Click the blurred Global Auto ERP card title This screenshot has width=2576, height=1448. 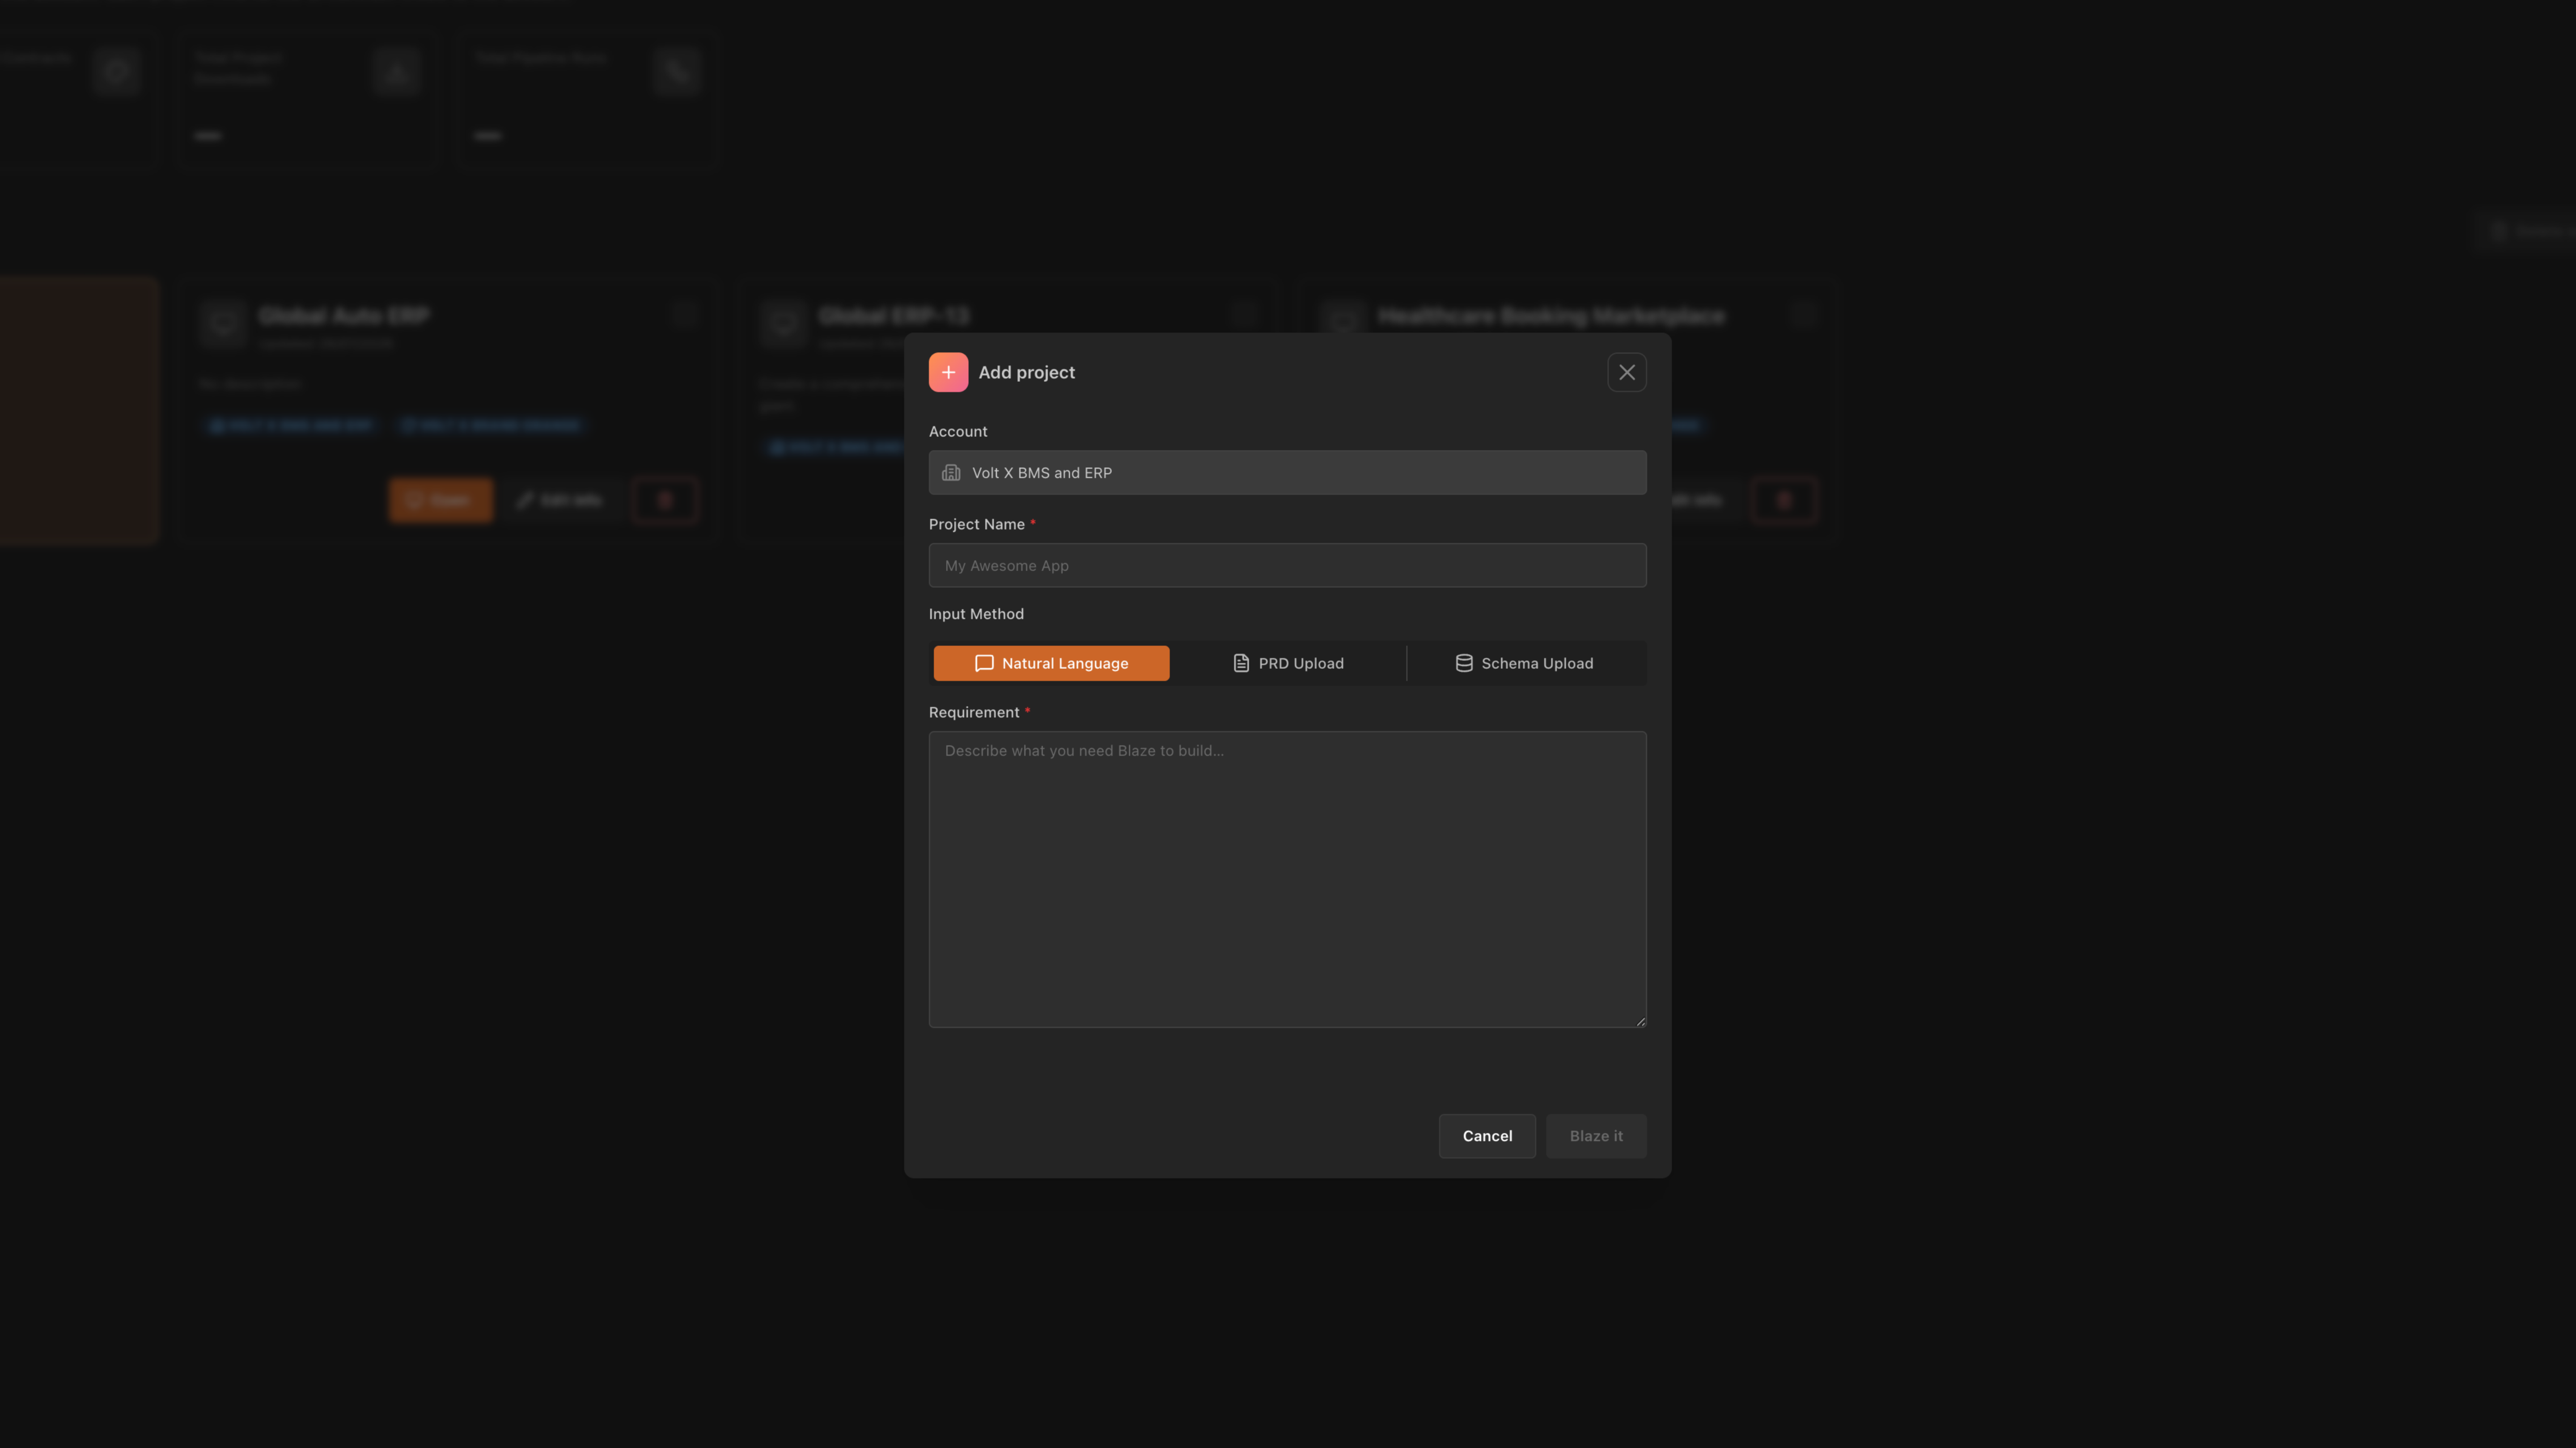tap(344, 316)
